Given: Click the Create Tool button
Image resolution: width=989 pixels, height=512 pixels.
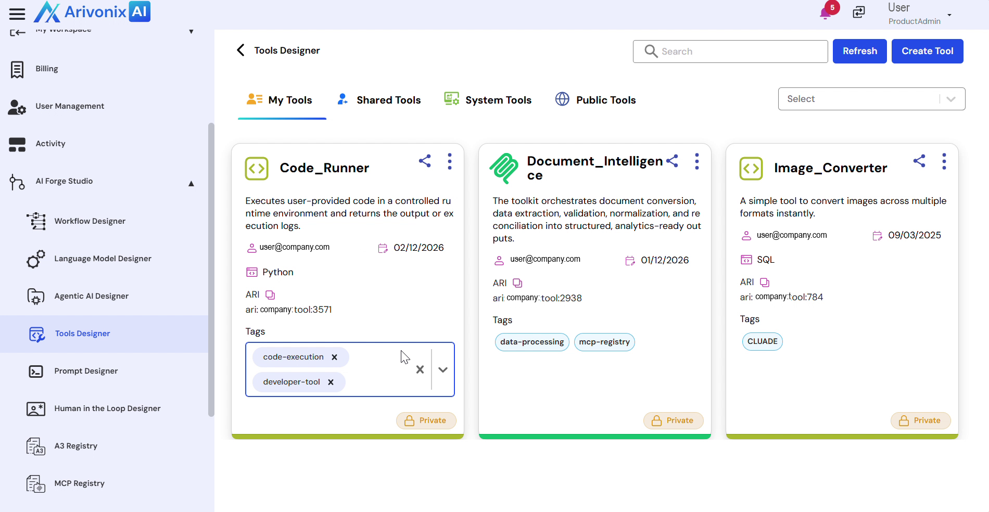Looking at the screenshot, I should pos(927,51).
